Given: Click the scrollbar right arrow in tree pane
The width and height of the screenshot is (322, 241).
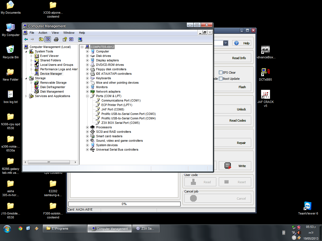Looking at the screenshot, I should (x=75, y=162).
